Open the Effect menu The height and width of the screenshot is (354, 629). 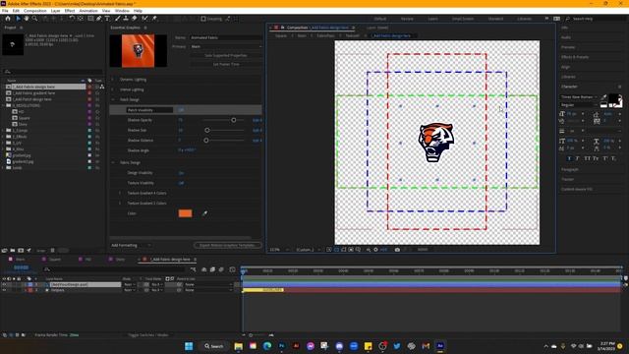70,11
